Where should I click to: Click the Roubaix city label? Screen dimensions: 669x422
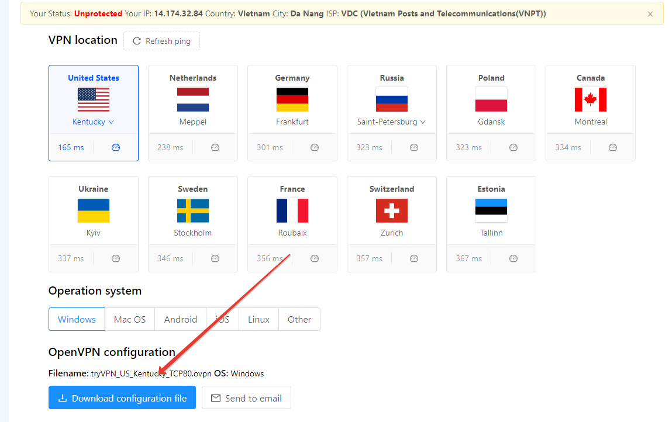[292, 233]
